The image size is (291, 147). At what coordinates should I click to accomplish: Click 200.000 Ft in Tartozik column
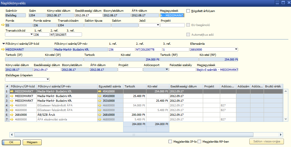pos(135,115)
